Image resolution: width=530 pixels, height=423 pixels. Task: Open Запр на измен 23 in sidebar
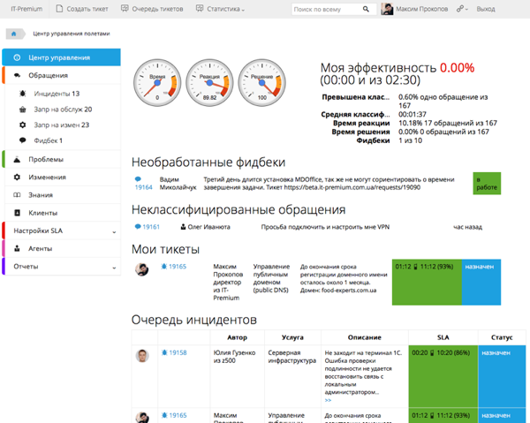(62, 125)
